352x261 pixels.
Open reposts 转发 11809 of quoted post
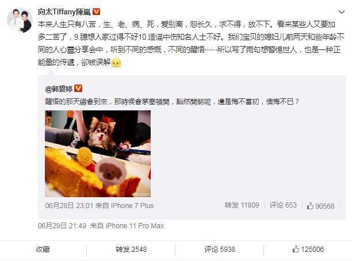coord(242,205)
